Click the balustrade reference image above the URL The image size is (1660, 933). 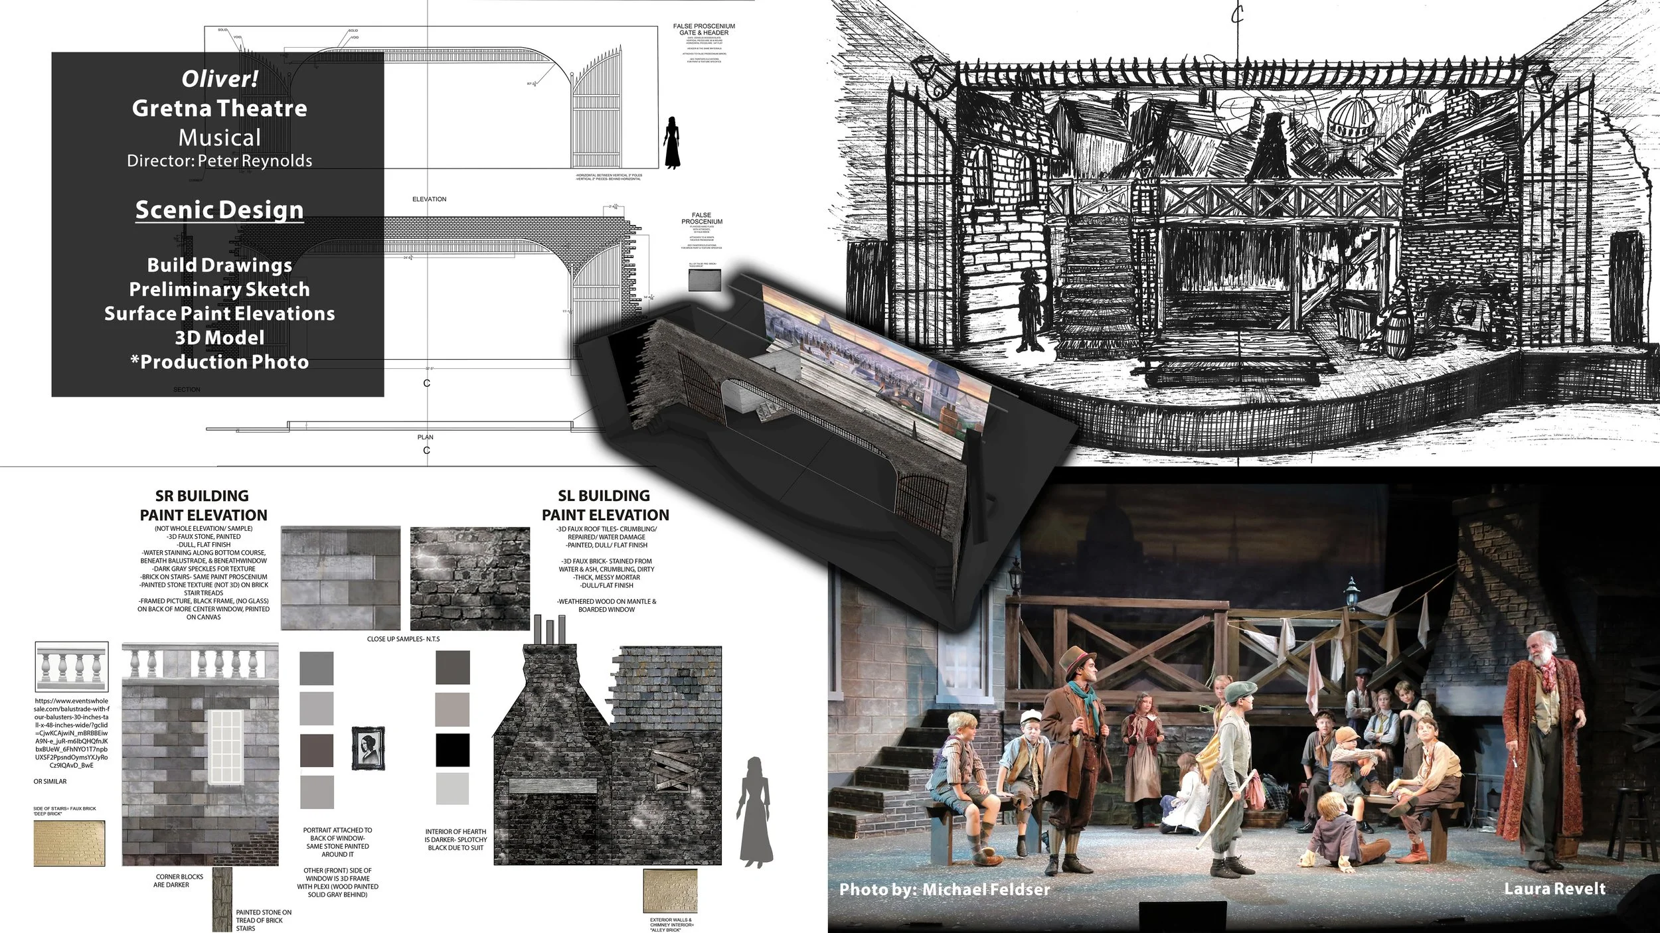(71, 668)
